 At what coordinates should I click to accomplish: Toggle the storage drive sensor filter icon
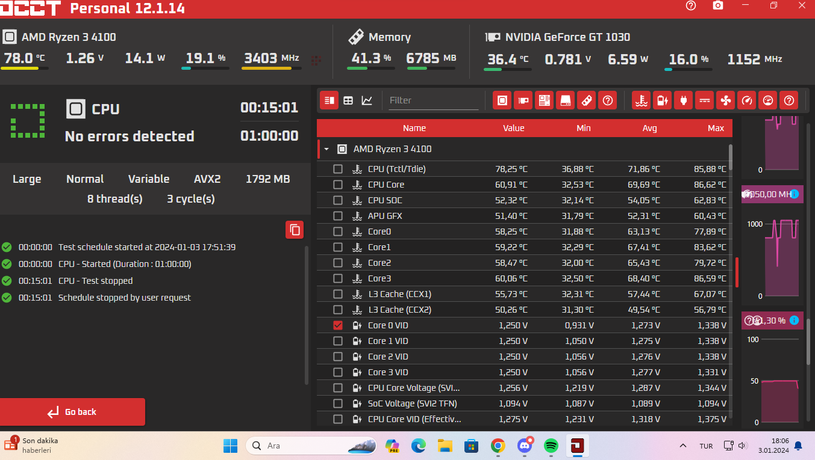(x=566, y=100)
